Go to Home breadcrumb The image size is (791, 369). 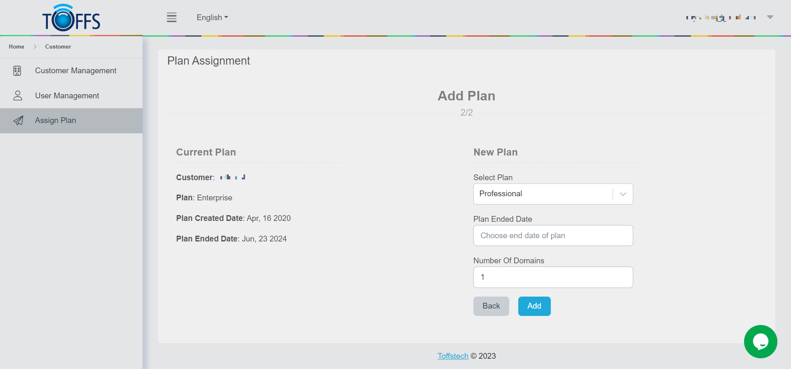(x=16, y=47)
